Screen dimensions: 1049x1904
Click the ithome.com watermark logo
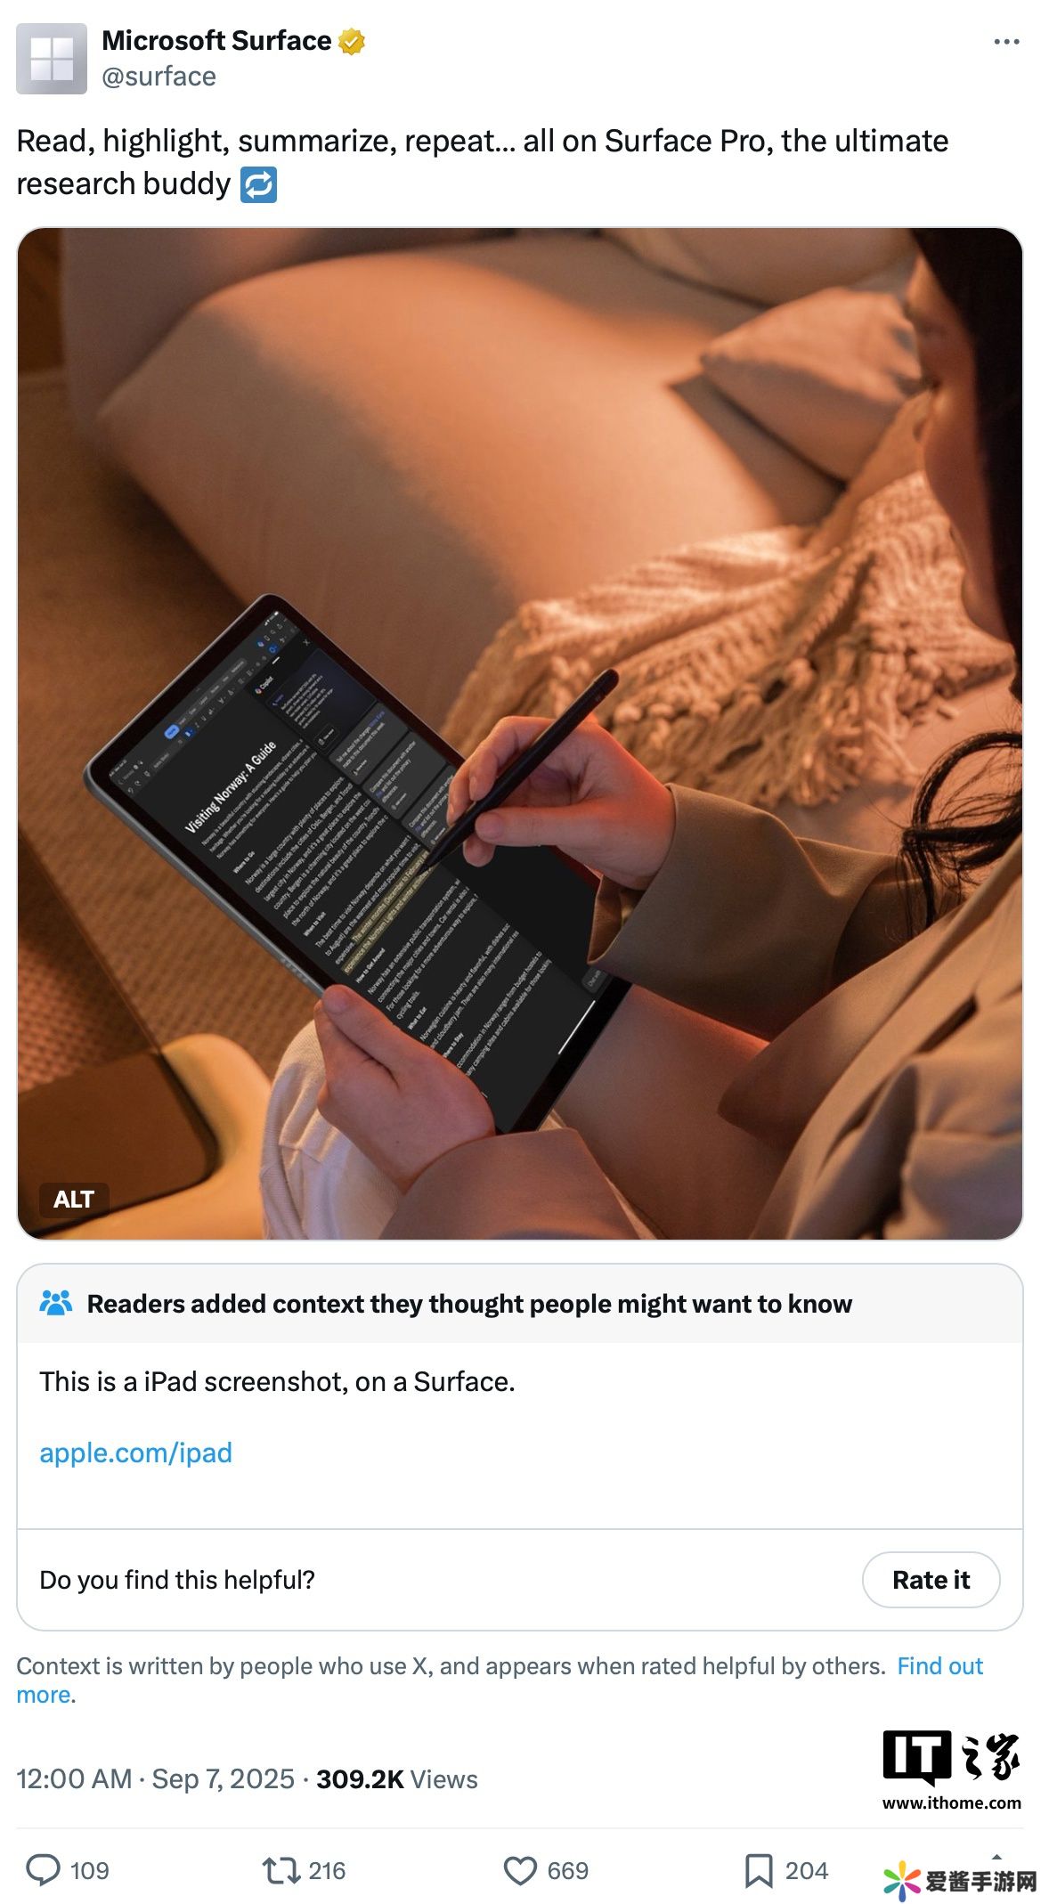click(952, 1770)
